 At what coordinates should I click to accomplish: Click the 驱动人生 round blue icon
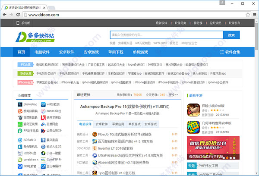click(43, 147)
